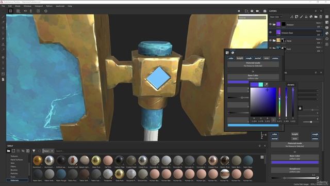Select the Eraser tool in left toolbar
Viewport: 330px width, 186px height.
click(3, 22)
